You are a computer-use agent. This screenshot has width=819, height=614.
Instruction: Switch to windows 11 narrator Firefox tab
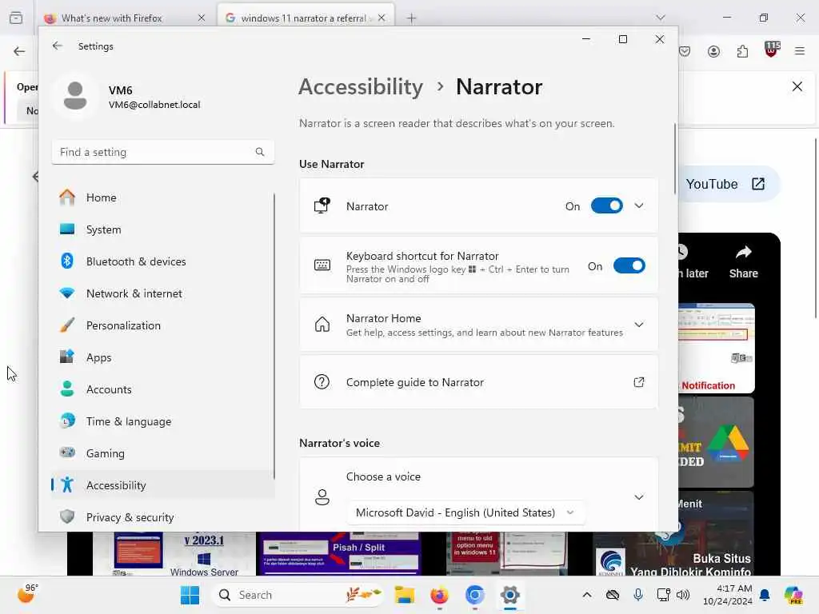[306, 18]
